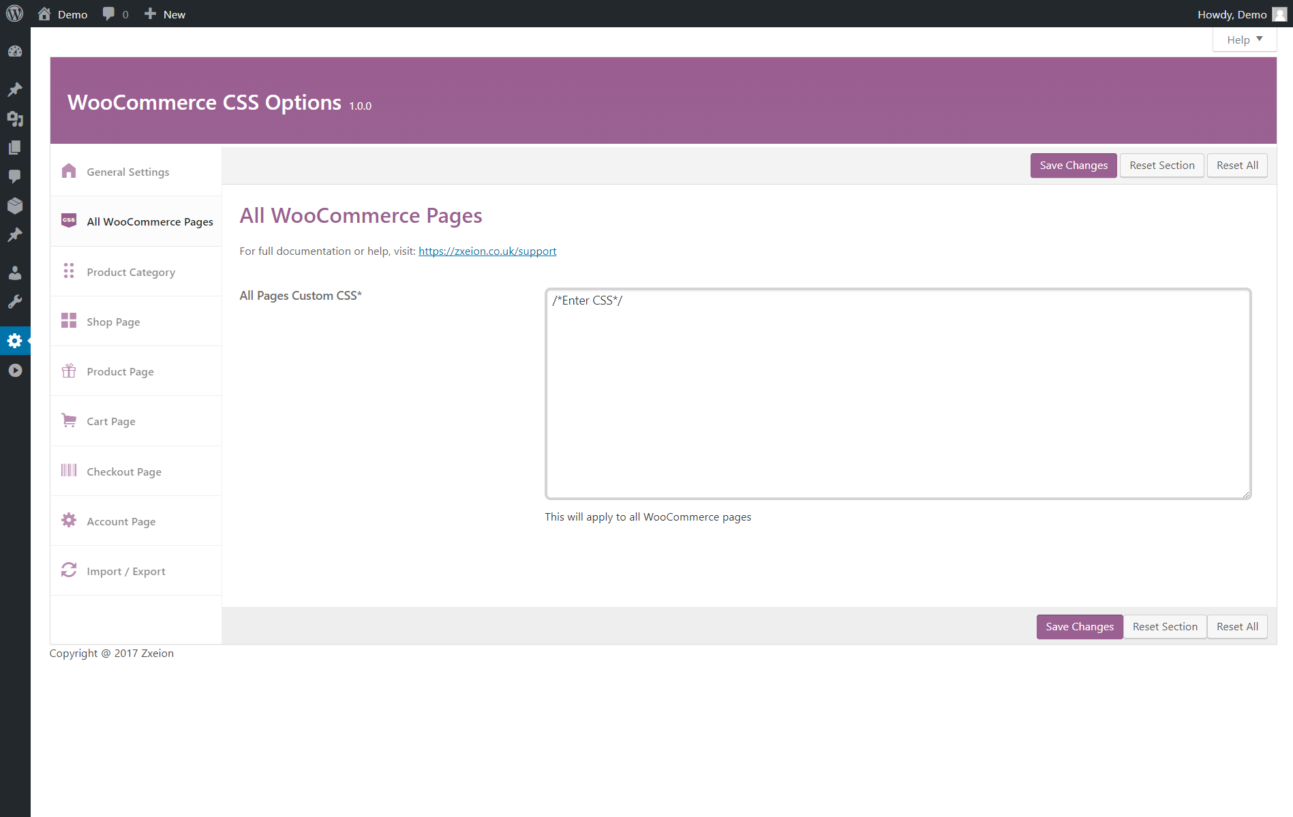1293x817 pixels.
Task: Switch to the General Settings tab
Action: [127, 172]
